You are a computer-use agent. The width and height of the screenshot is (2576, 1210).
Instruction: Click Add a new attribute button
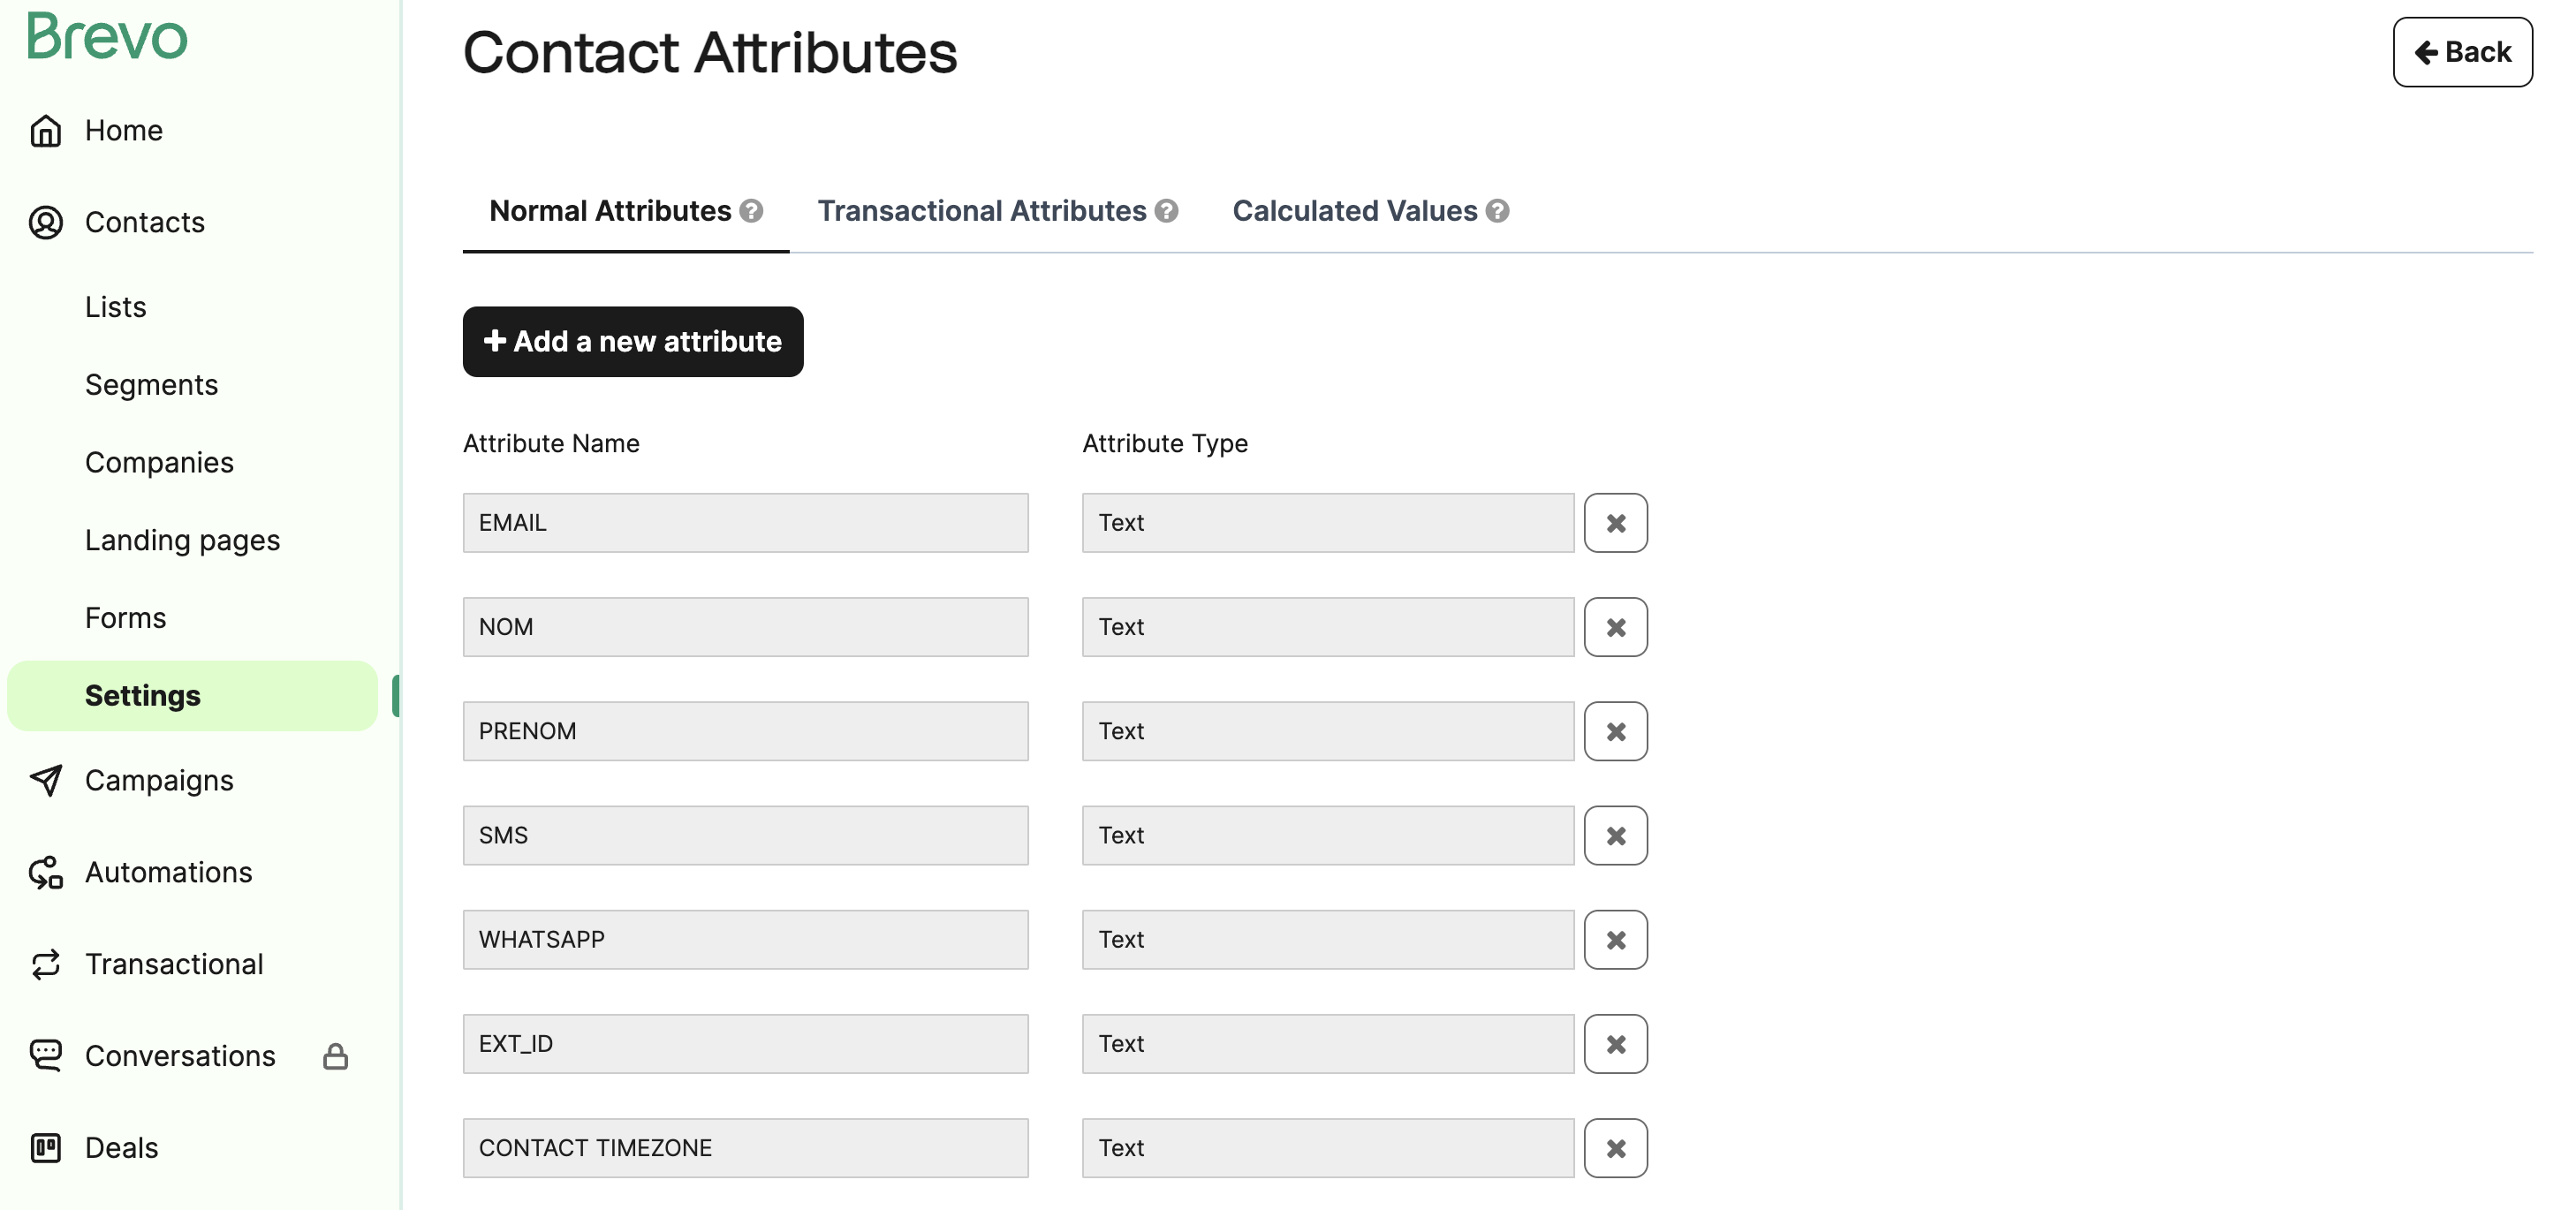(633, 342)
